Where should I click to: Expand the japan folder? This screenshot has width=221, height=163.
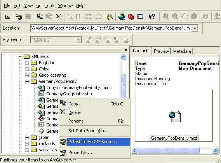pos(27,137)
